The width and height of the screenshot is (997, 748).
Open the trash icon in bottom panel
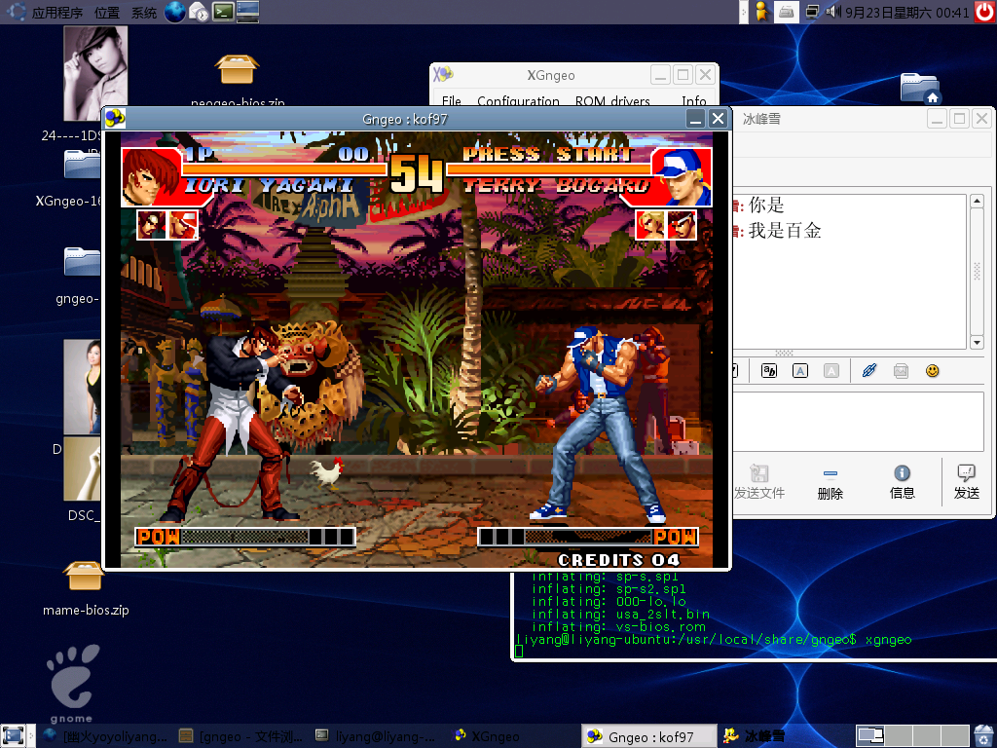pos(983,735)
